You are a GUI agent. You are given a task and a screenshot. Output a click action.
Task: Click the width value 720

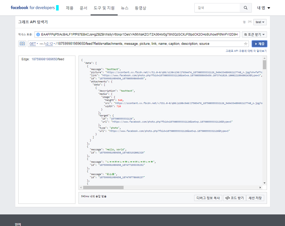[119, 106]
